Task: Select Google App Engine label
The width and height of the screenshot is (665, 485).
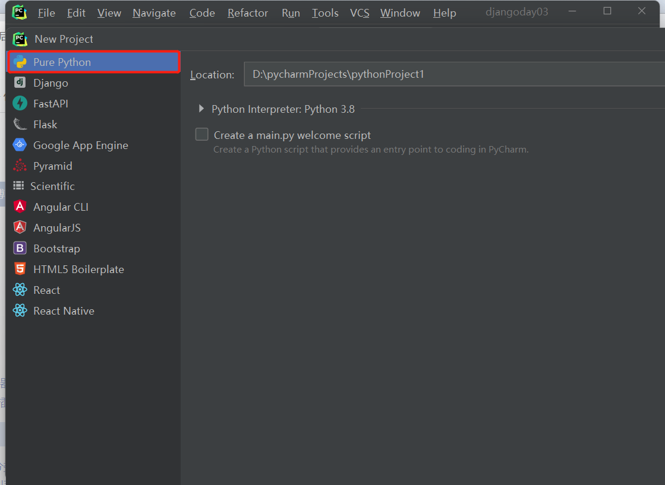Action: pyautogui.click(x=81, y=145)
